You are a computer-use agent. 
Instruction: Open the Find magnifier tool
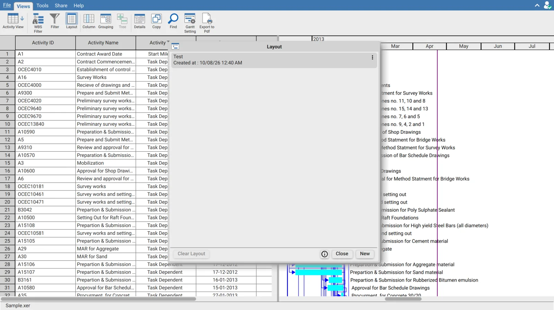pos(173,21)
